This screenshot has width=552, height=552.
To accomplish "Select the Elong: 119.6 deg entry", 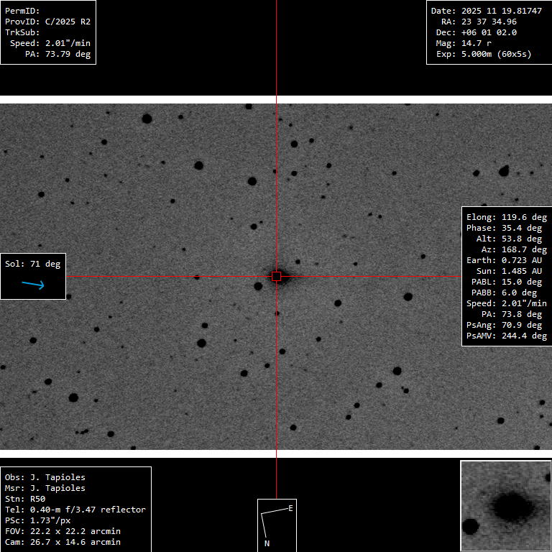I will (x=504, y=217).
